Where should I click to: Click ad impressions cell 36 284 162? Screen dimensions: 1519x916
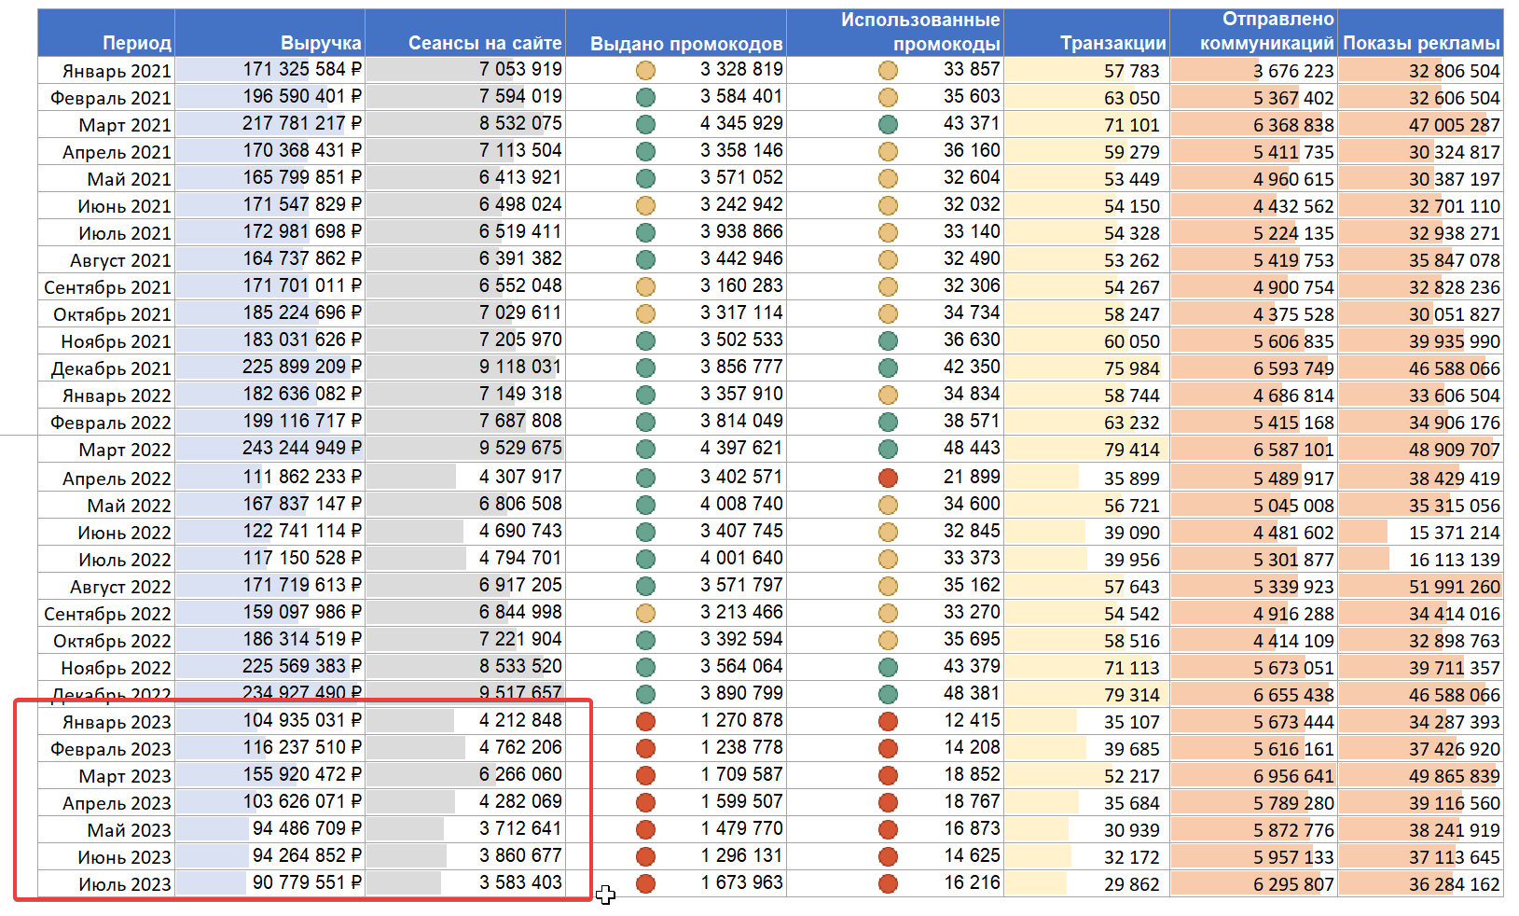pos(1421,884)
